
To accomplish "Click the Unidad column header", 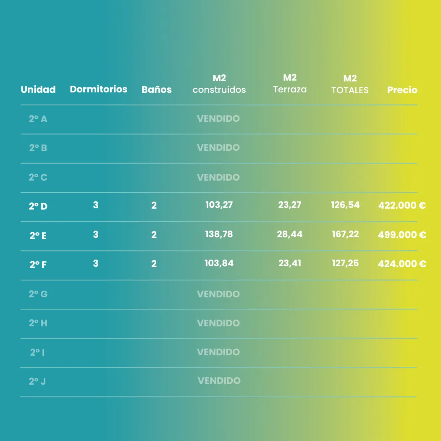I will (x=38, y=89).
